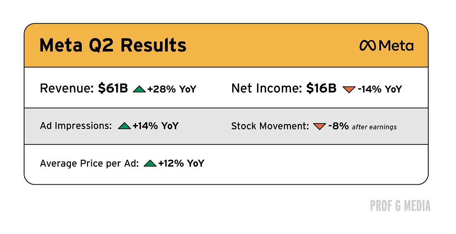Image resolution: width=456 pixels, height=234 pixels.
Task: Click the $61B revenue figure
Action: [113, 88]
